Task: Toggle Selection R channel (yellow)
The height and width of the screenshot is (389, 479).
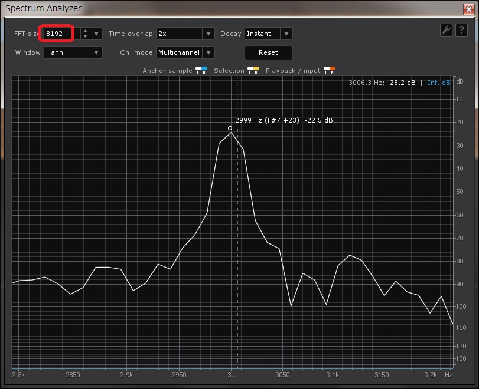Action: (256, 70)
